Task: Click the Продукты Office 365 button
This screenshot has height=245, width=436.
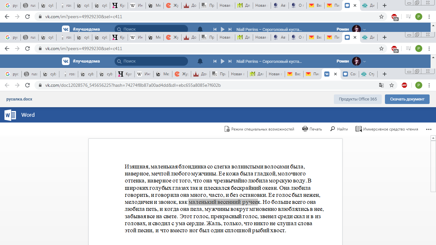Action: click(x=358, y=99)
